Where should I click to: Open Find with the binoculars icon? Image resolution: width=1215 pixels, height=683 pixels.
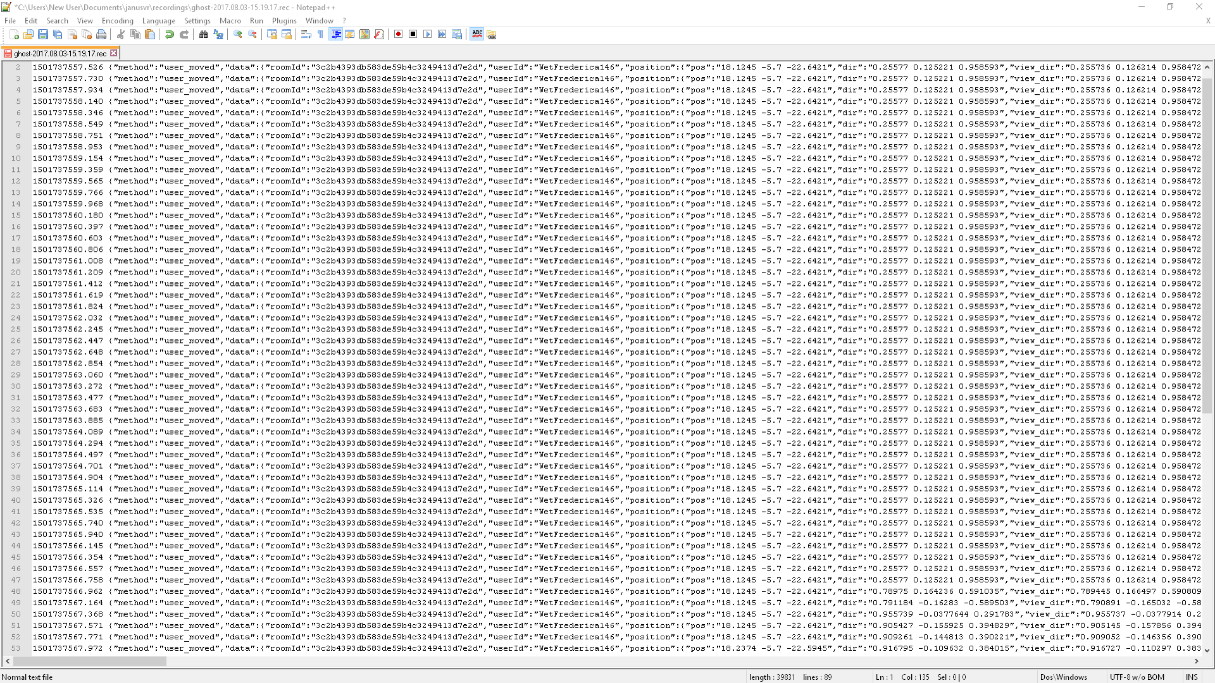(x=203, y=35)
